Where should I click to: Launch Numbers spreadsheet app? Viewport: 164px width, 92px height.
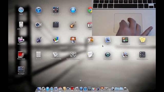pyautogui.click(x=56, y=40)
